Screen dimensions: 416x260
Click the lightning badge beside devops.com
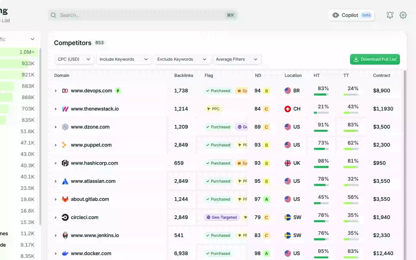tap(118, 90)
